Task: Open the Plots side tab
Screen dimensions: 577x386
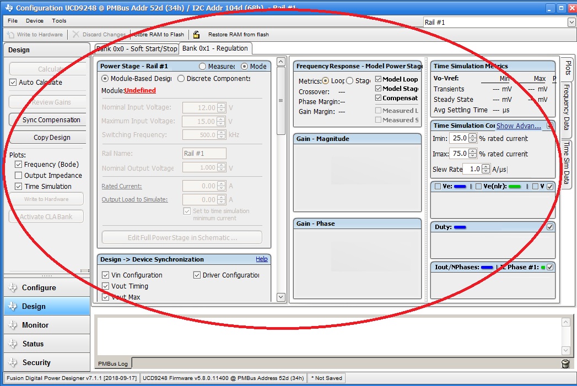Action: coord(568,68)
